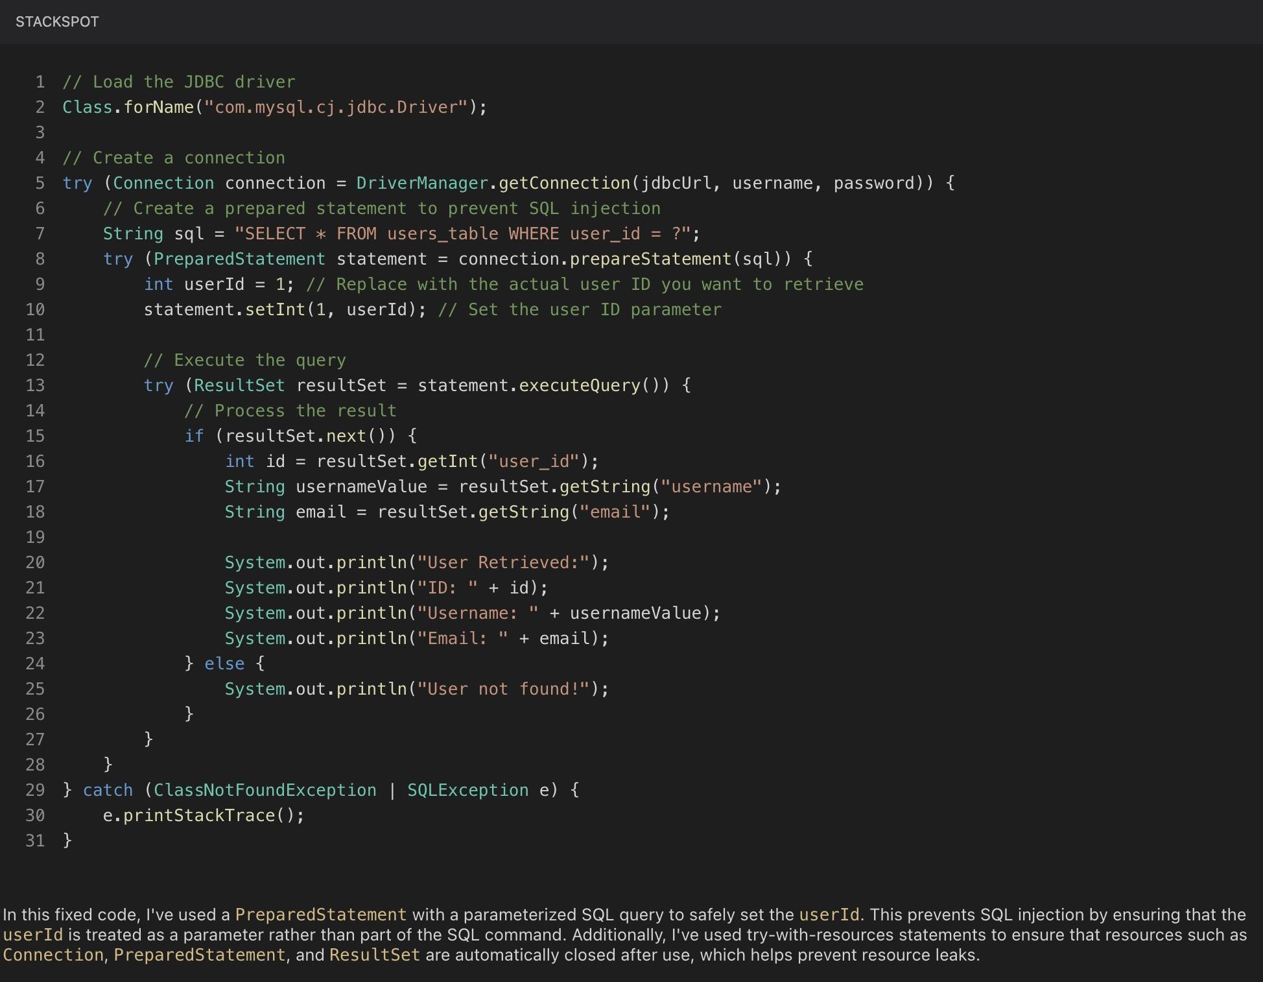Click setInt method on line 10
This screenshot has height=982, width=1263.
click(x=275, y=309)
